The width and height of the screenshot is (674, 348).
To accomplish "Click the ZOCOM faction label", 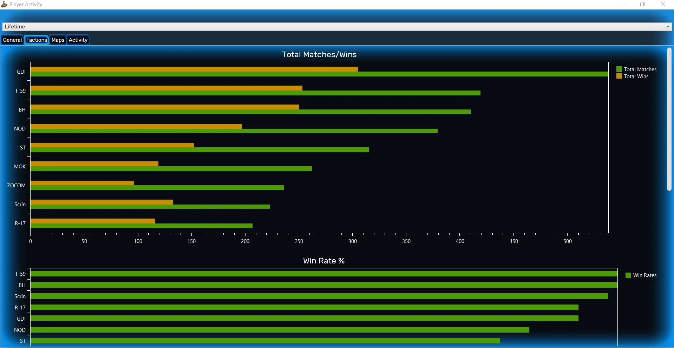I will (16, 186).
